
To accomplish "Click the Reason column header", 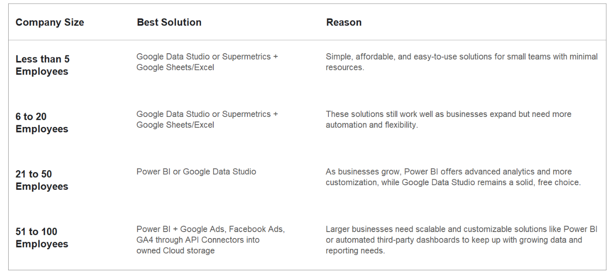I will point(344,23).
